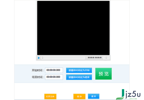Click the elapsed playback time readout
The image size is (144, 100).
point(91,58)
